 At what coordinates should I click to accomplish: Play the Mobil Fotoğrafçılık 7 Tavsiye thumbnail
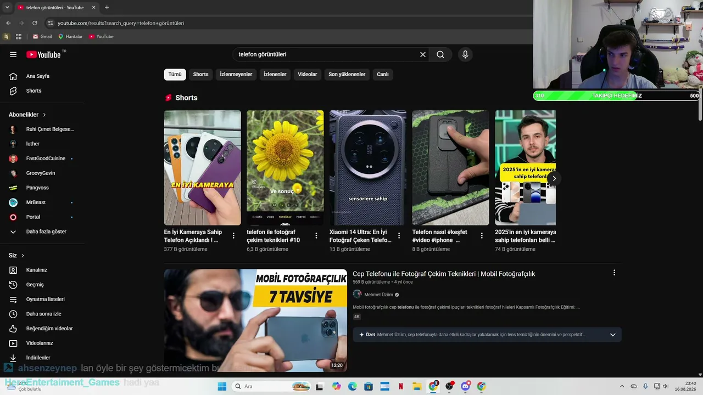click(x=255, y=320)
